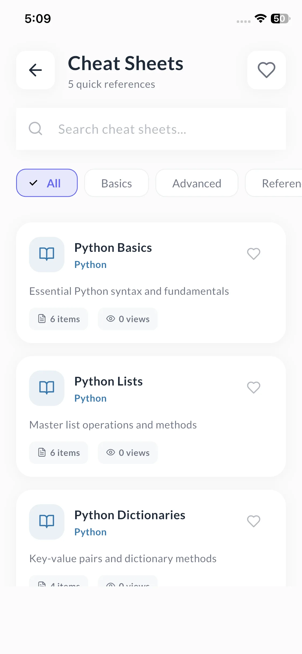The height and width of the screenshot is (654, 302).
Task: Tap the Wi-Fi status icon
Action: click(x=260, y=19)
